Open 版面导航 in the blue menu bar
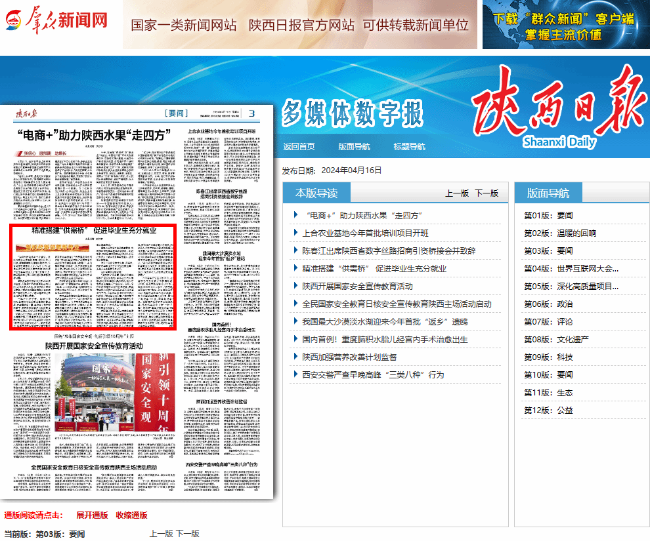650x541 pixels. 354,146
